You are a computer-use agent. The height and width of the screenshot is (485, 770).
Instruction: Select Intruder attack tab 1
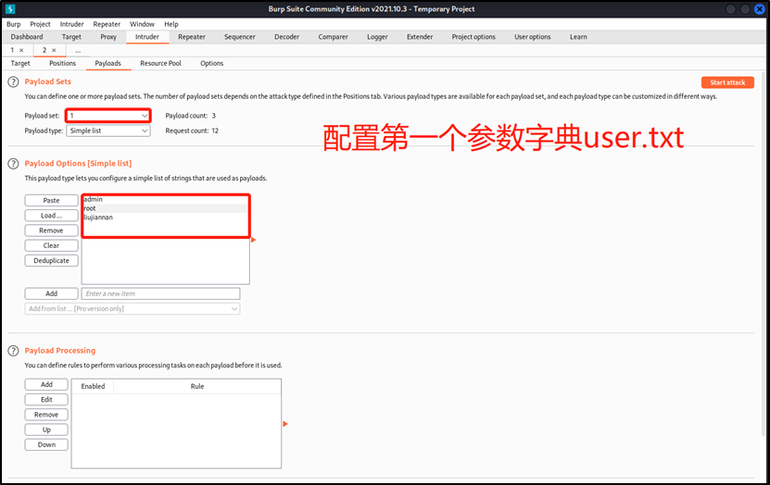[x=12, y=50]
